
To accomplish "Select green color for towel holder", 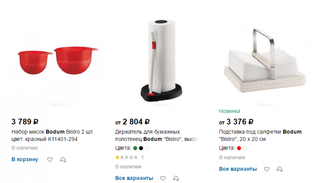I will [x=135, y=148].
